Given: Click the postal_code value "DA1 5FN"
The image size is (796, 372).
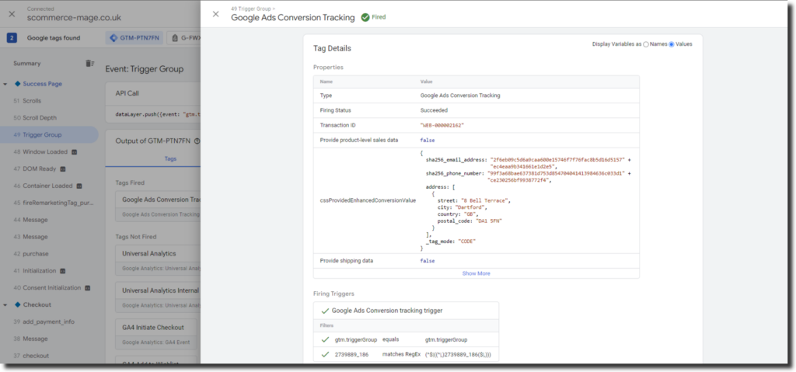Looking at the screenshot, I should [x=490, y=221].
